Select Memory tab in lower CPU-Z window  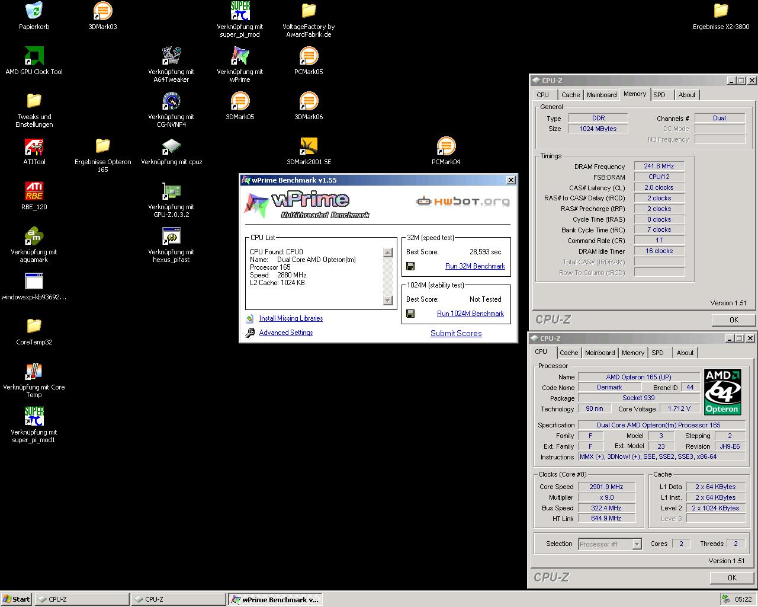(x=633, y=353)
